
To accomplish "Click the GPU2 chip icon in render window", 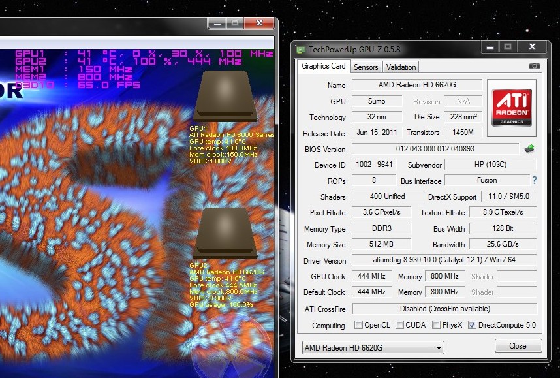I will point(225,233).
